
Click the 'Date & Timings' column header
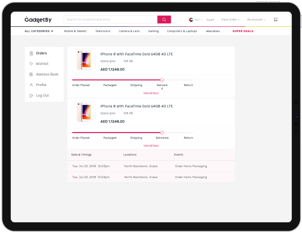click(x=81, y=155)
